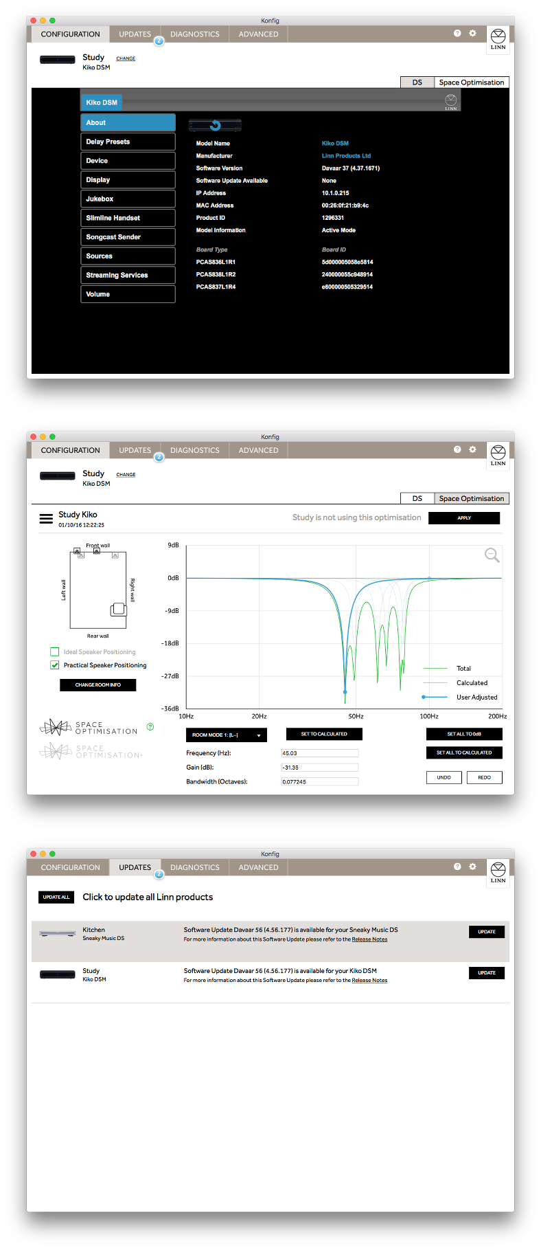Open ROOM MODE 1 dropdown
Image resolution: width=541 pixels, height=1250 pixels.
point(227,735)
